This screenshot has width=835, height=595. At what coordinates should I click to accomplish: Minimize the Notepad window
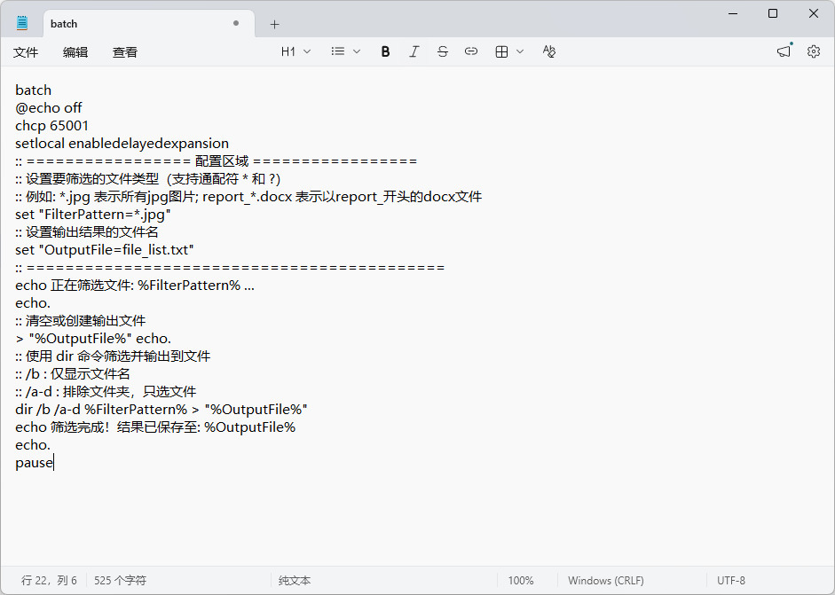pos(733,13)
